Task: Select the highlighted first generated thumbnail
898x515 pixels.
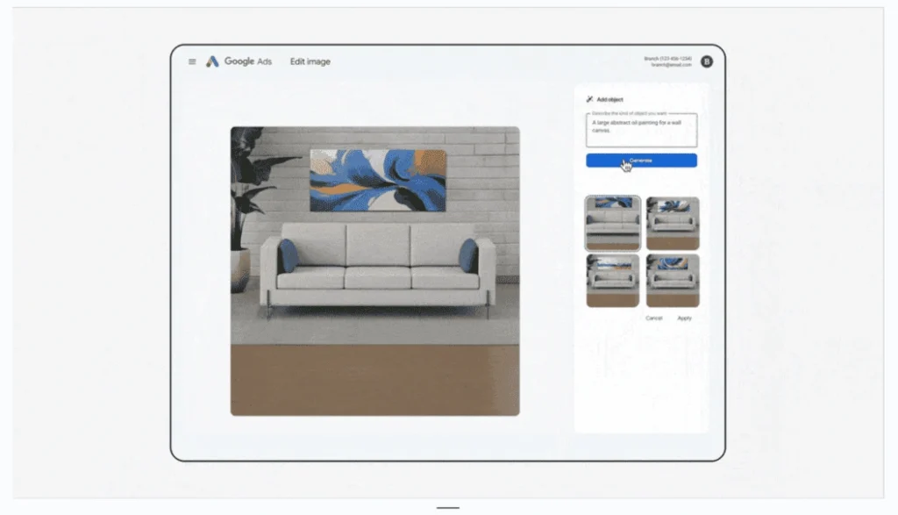Action: [613, 223]
